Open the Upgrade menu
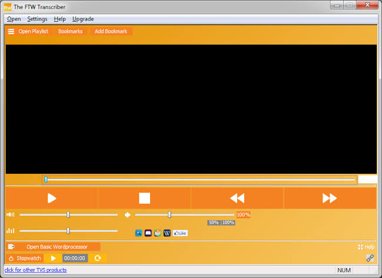Image resolution: width=382 pixels, height=278 pixels. click(x=83, y=19)
